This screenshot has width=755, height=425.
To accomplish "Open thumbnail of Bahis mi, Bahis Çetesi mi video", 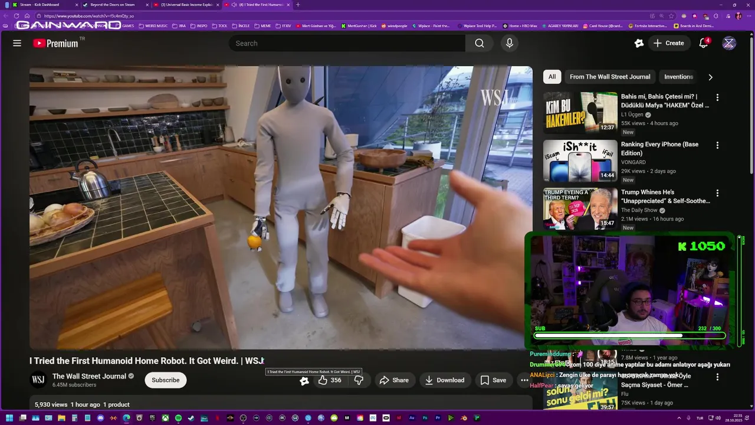I will click(x=580, y=112).
